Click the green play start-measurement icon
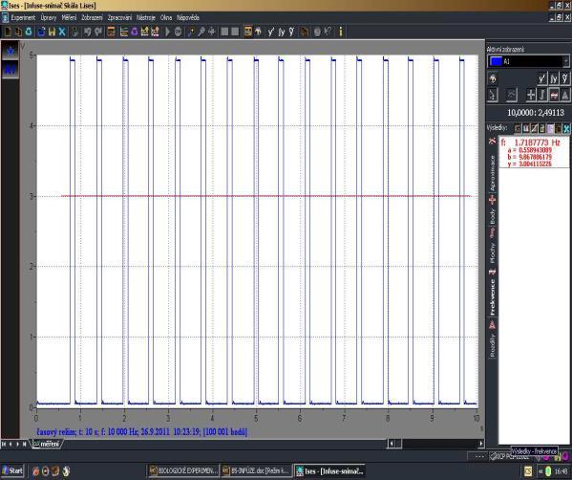 [x=167, y=32]
